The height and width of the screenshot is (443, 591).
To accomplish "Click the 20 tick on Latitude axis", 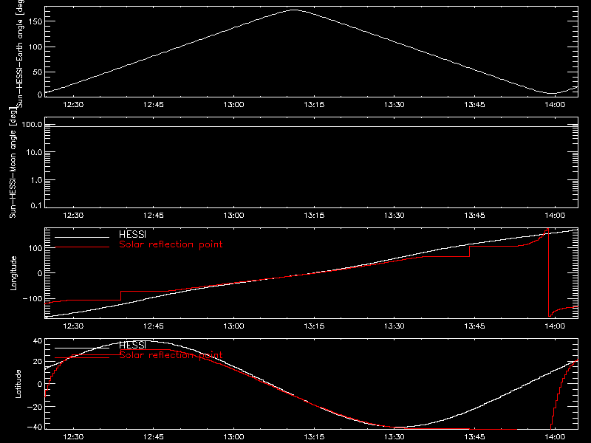I will coord(38,362).
